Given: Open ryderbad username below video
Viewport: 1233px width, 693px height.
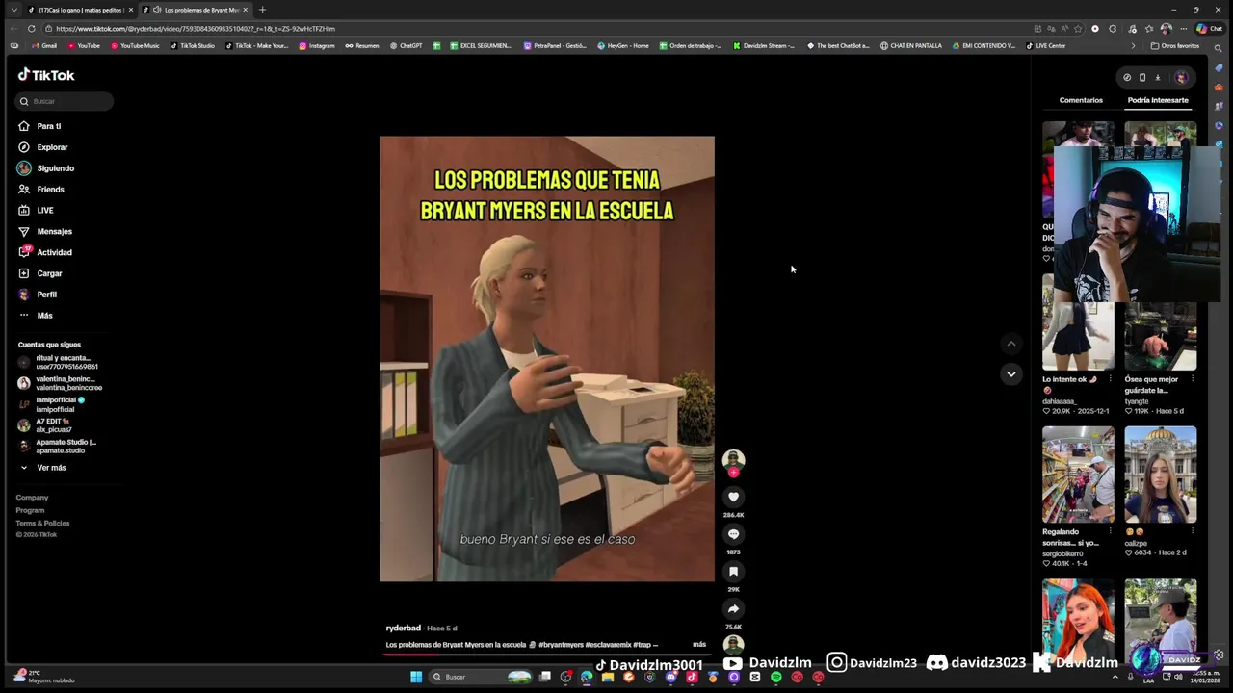Looking at the screenshot, I should [x=404, y=629].
